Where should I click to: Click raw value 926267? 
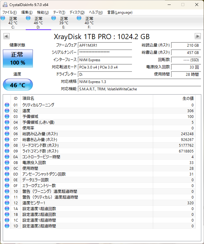click(x=187, y=140)
